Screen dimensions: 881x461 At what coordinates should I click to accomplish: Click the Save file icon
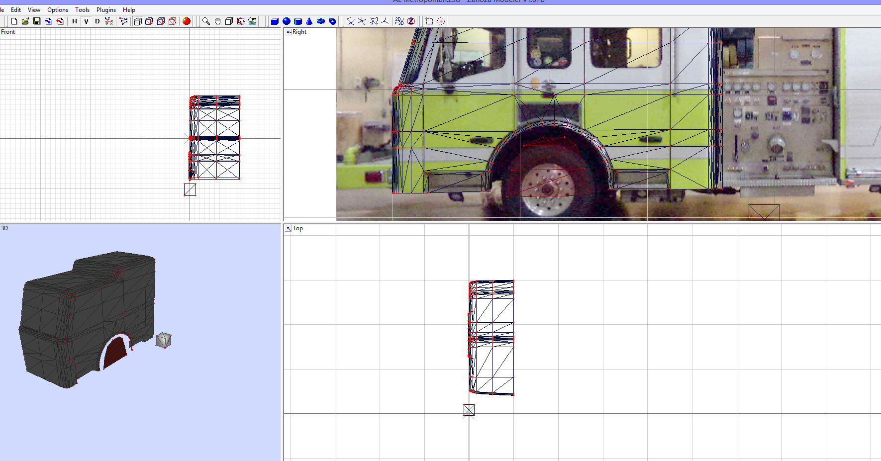[x=37, y=21]
